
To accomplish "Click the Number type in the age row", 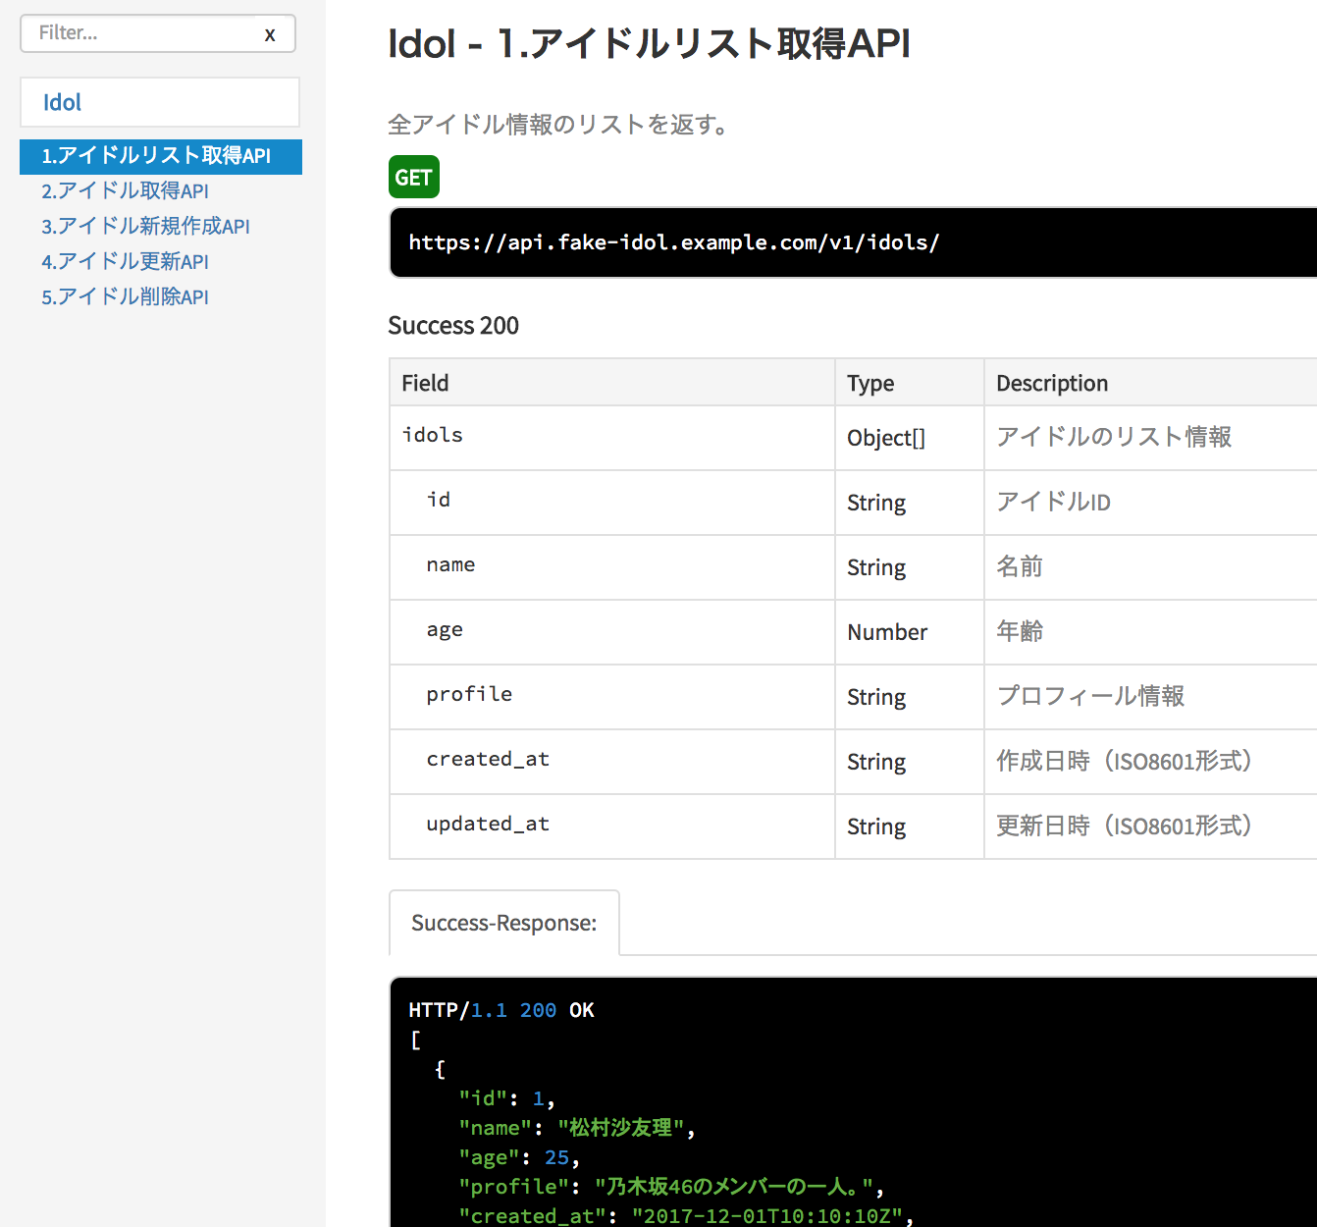I will [x=887, y=632].
